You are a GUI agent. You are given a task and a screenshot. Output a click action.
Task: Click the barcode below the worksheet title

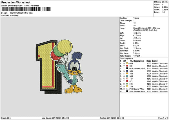(x=26, y=9)
